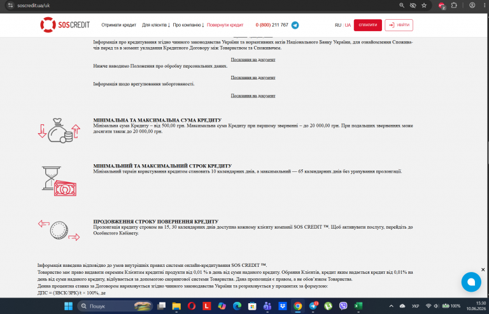This screenshot has height=314, width=489.
Task: Open Wi-Fi network tray icon
Action: tap(429, 306)
